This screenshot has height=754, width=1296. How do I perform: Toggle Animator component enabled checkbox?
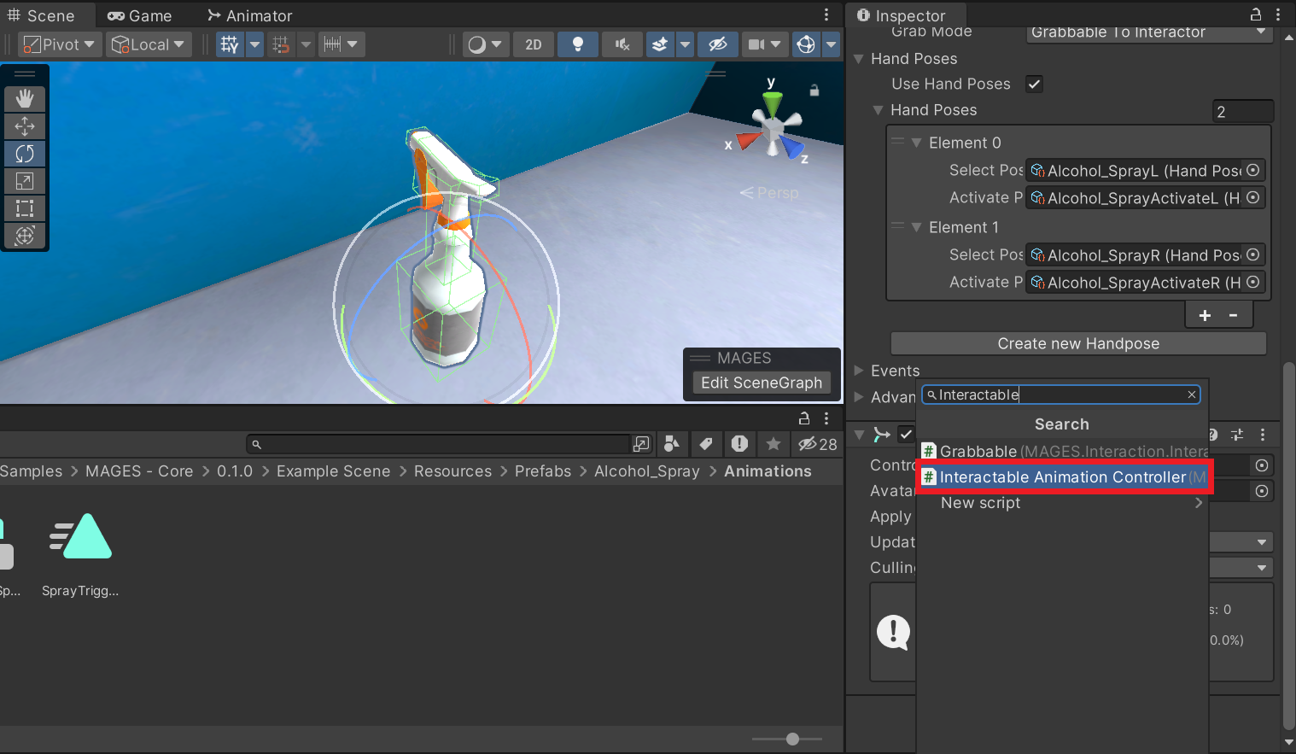click(906, 435)
